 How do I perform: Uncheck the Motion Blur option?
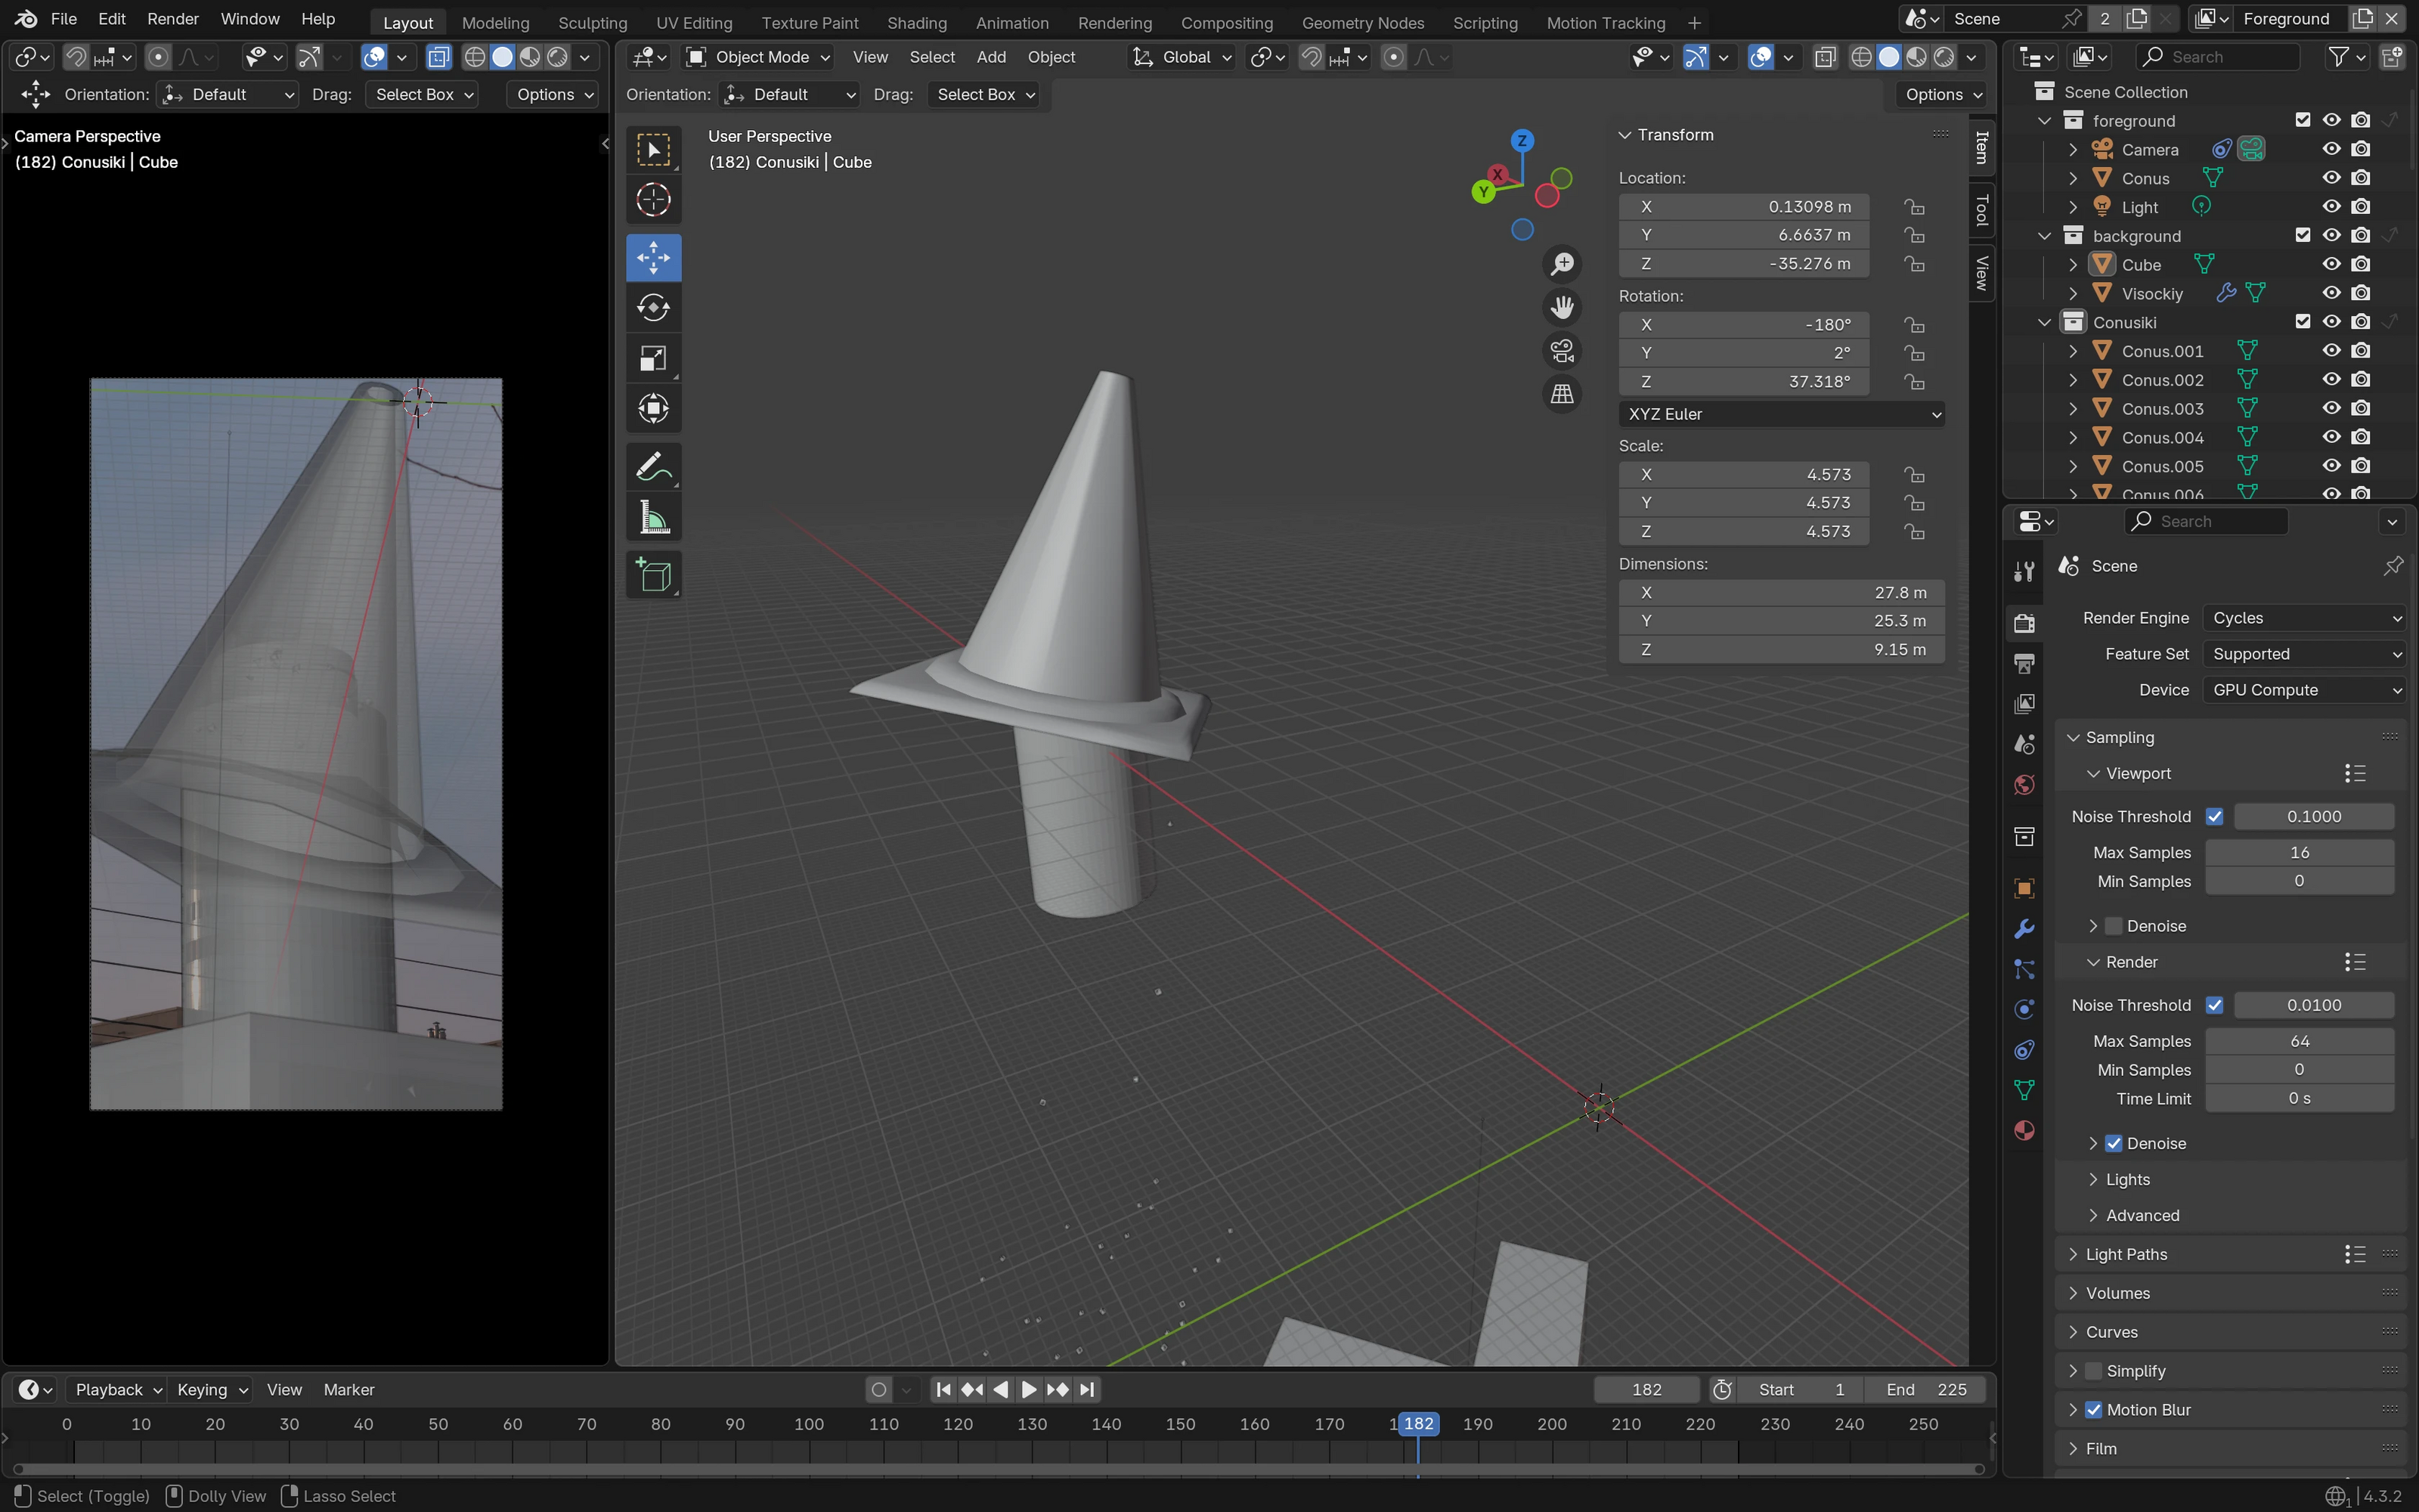point(2093,1409)
